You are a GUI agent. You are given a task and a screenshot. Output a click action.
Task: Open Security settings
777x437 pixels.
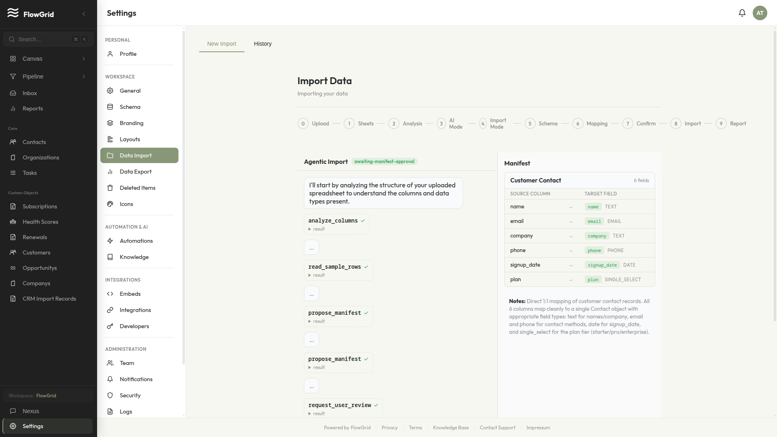click(139, 395)
